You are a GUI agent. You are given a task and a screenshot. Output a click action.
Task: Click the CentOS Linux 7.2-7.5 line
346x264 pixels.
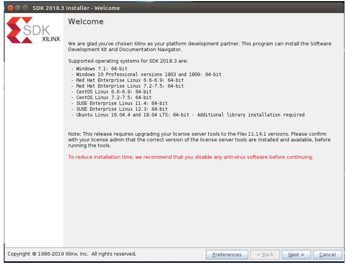coord(111,97)
